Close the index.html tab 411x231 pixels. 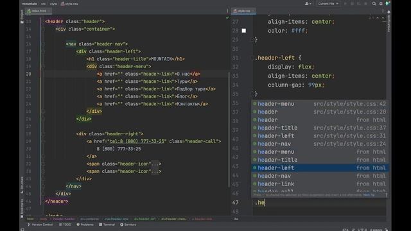(x=49, y=11)
